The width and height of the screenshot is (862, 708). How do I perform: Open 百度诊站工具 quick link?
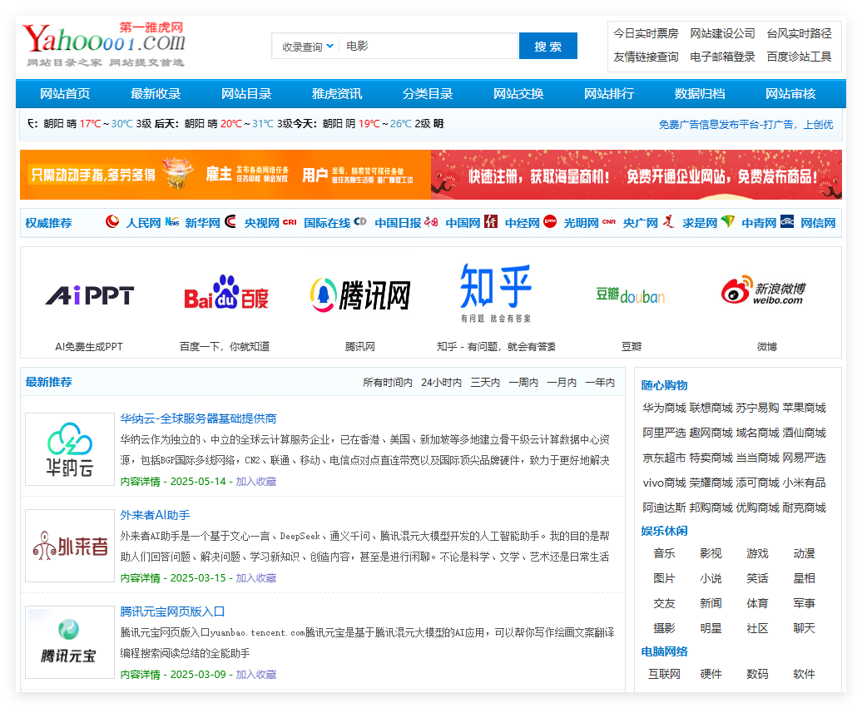coord(800,57)
